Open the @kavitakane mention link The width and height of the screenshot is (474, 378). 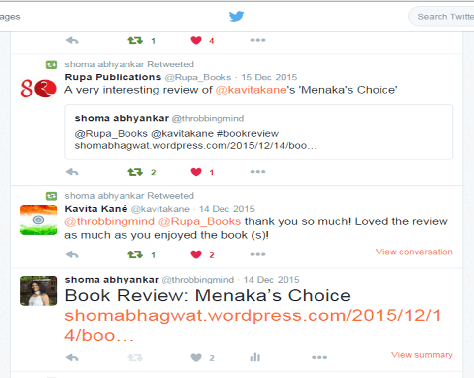251,90
